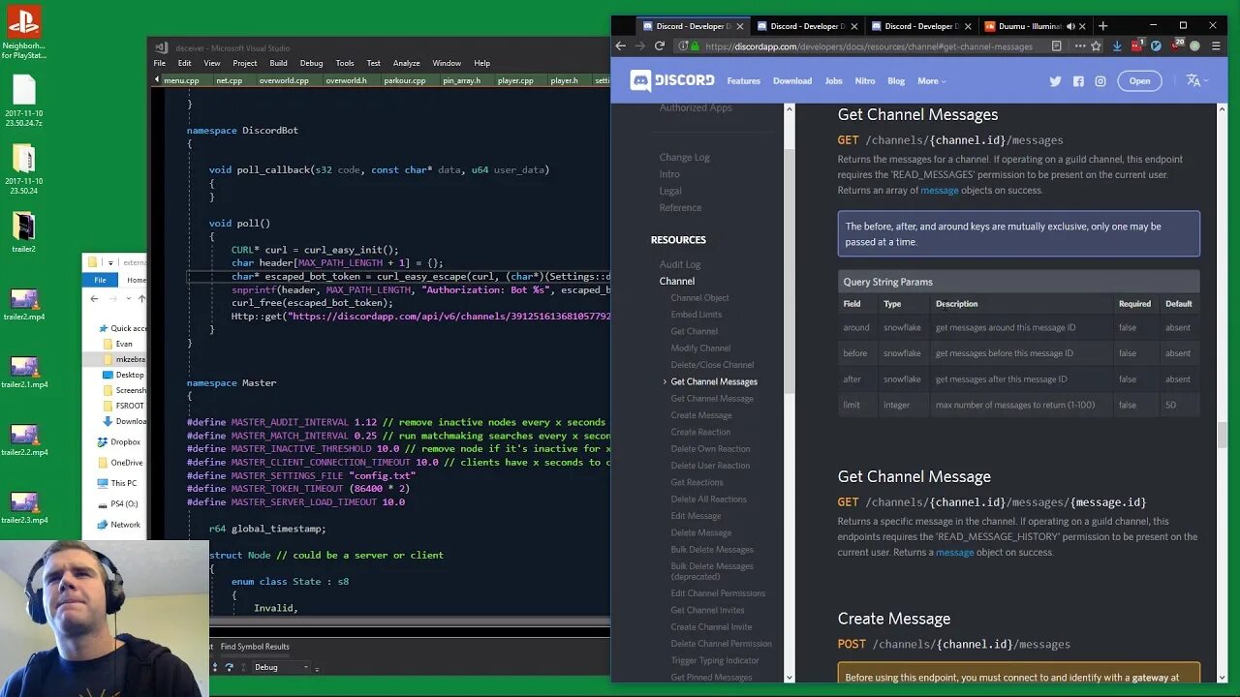Bookmark this page with the star icon
Screen dimensions: 1240x697
click(x=1096, y=45)
